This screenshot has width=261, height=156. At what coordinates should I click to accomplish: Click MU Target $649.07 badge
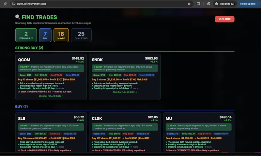point(221,134)
